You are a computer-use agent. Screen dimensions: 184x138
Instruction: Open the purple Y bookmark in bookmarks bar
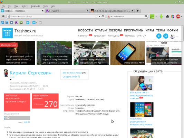coord(16,23)
